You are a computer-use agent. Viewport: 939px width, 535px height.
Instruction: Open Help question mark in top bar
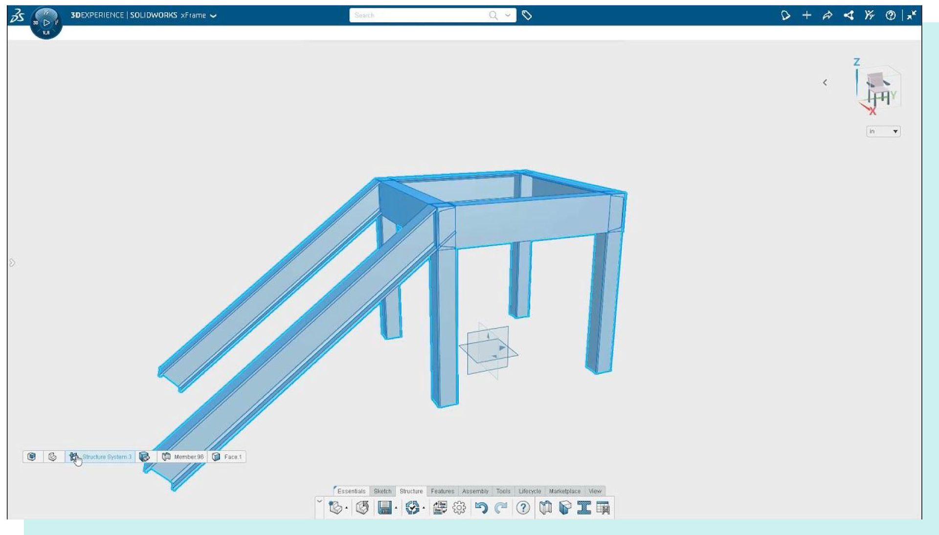(x=890, y=16)
